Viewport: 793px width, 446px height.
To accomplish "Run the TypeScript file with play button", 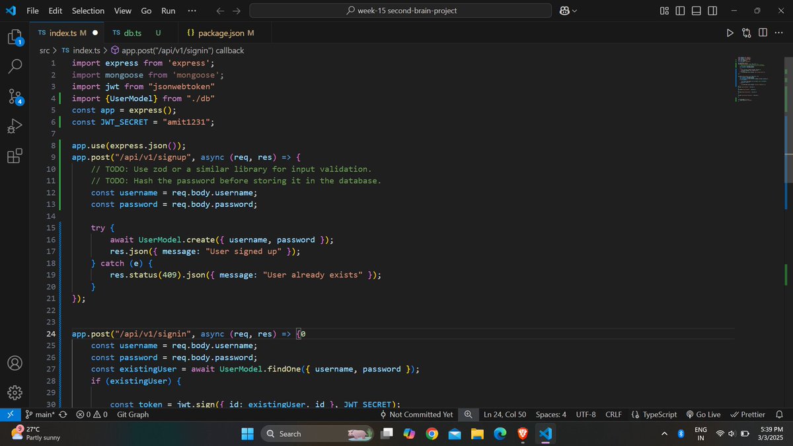I will [x=730, y=32].
